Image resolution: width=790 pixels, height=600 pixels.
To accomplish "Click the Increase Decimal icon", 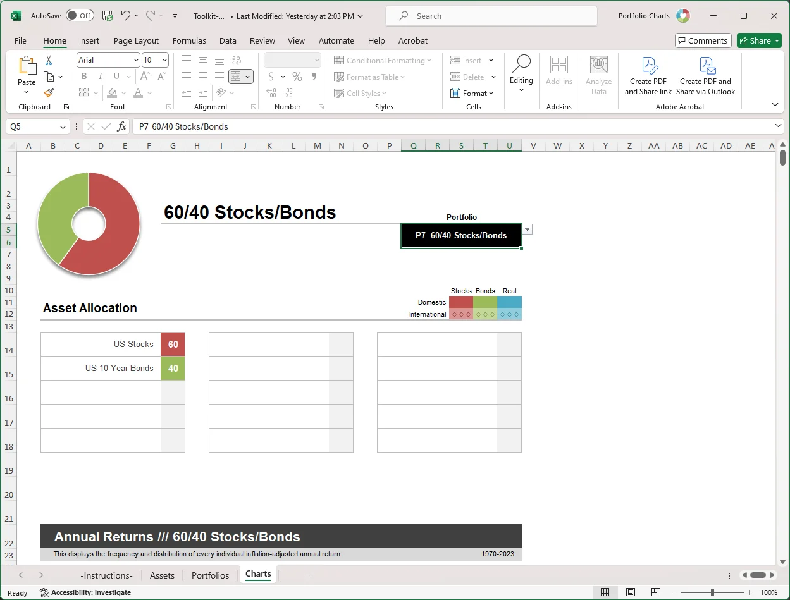I will click(271, 93).
